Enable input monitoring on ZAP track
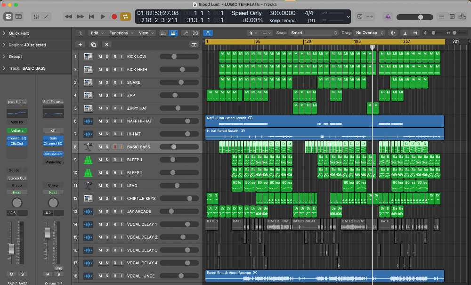This screenshot has width=471, height=285. (122, 95)
